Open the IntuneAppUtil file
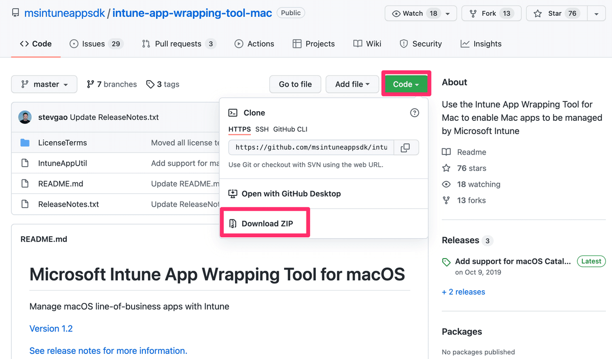 coord(63,163)
